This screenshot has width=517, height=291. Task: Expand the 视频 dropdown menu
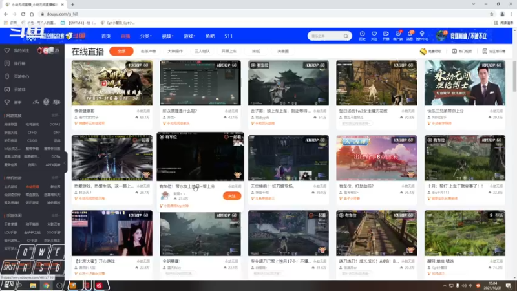(167, 36)
